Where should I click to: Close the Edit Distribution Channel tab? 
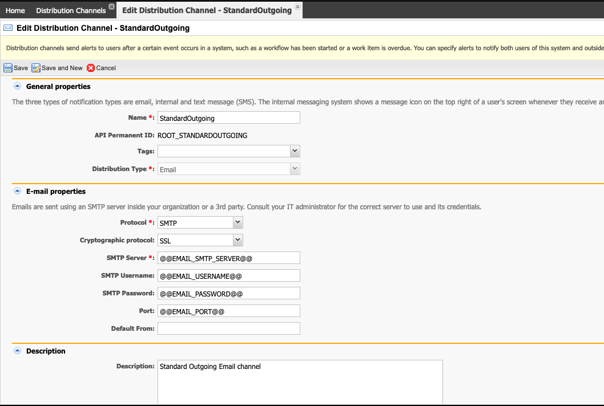(x=298, y=6)
